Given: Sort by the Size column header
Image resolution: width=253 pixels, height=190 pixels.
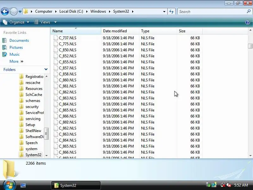Looking at the screenshot, I should click(189, 31).
